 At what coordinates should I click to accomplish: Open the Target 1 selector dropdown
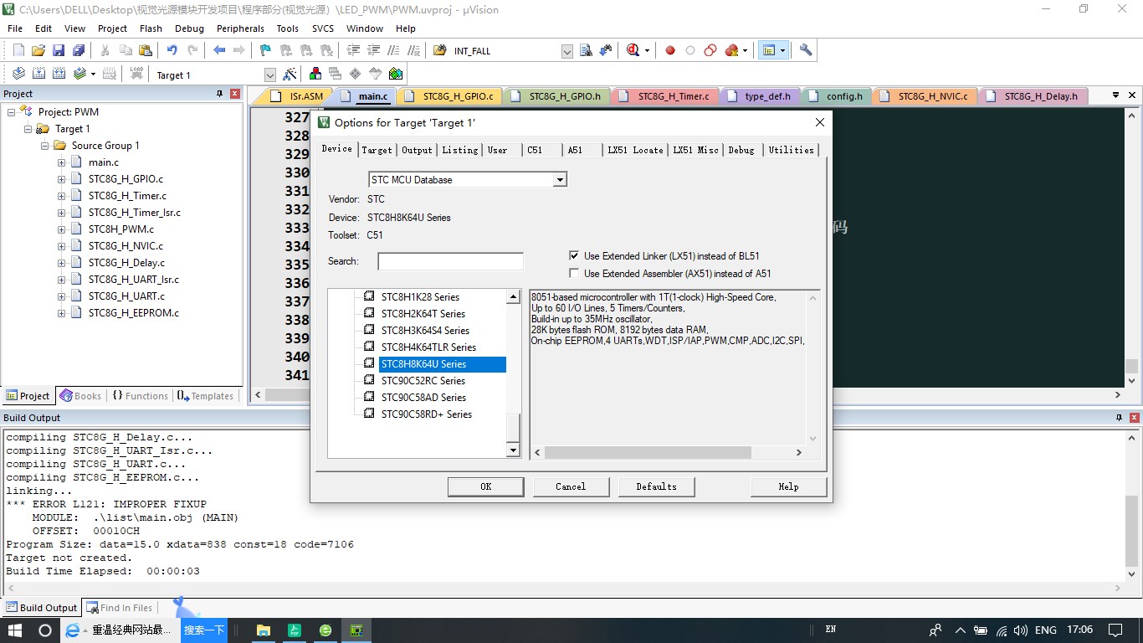tap(269, 75)
